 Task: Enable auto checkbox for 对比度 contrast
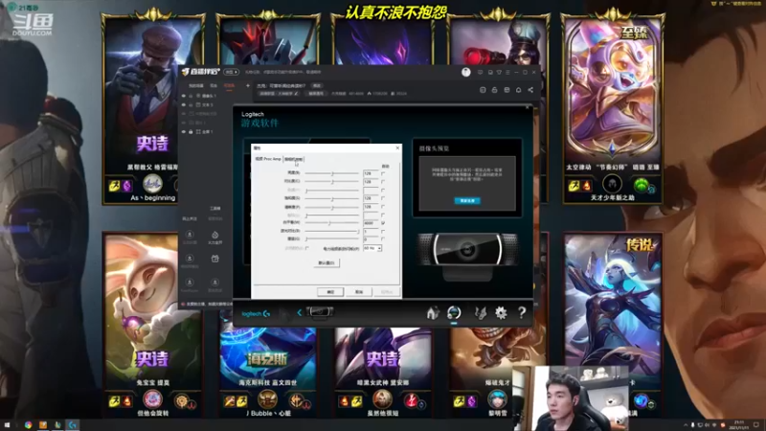[x=383, y=181]
